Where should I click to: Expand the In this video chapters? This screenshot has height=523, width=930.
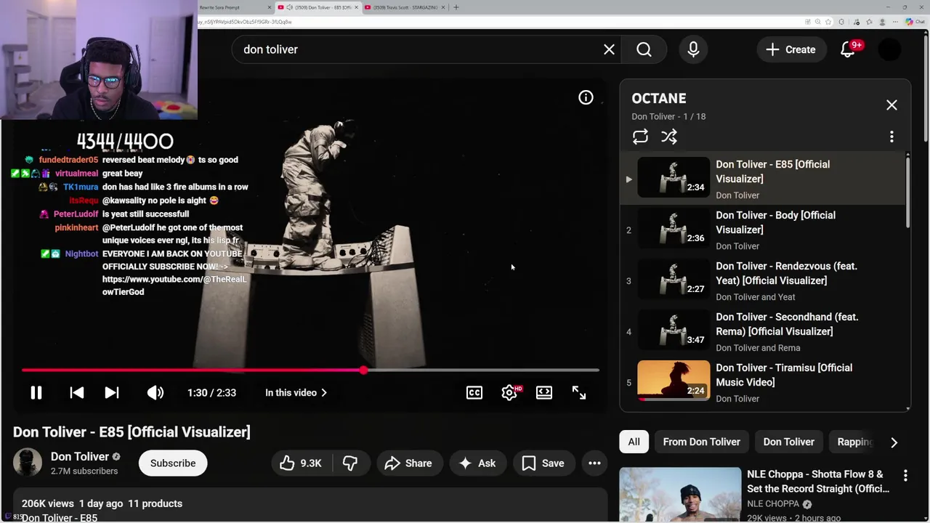click(296, 392)
